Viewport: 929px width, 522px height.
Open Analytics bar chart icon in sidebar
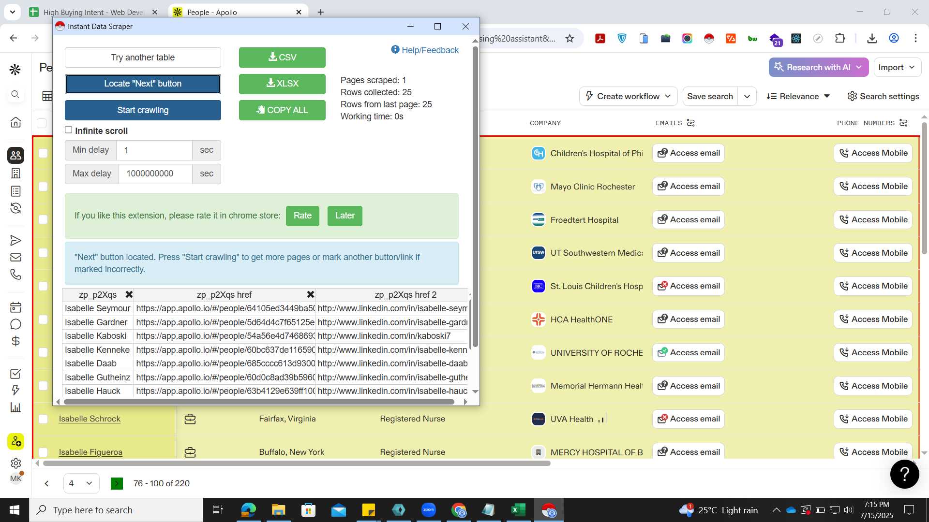[x=15, y=407]
